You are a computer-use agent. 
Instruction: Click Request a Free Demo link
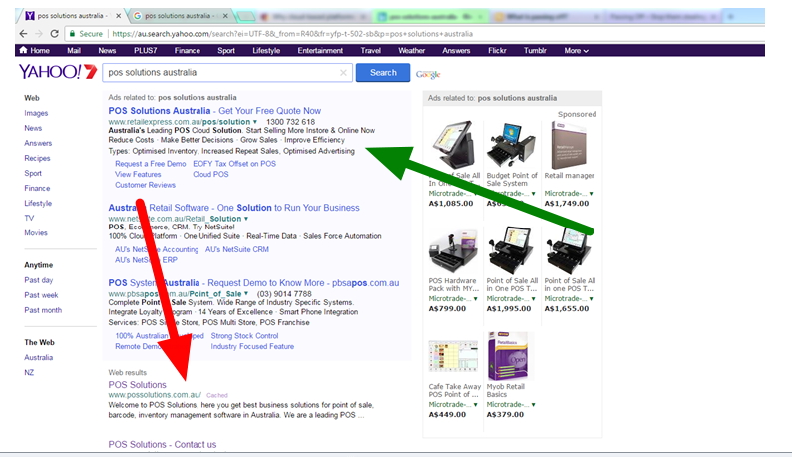click(x=151, y=164)
